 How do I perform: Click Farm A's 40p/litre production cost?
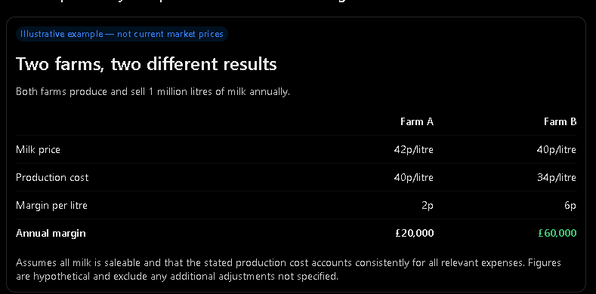click(413, 178)
